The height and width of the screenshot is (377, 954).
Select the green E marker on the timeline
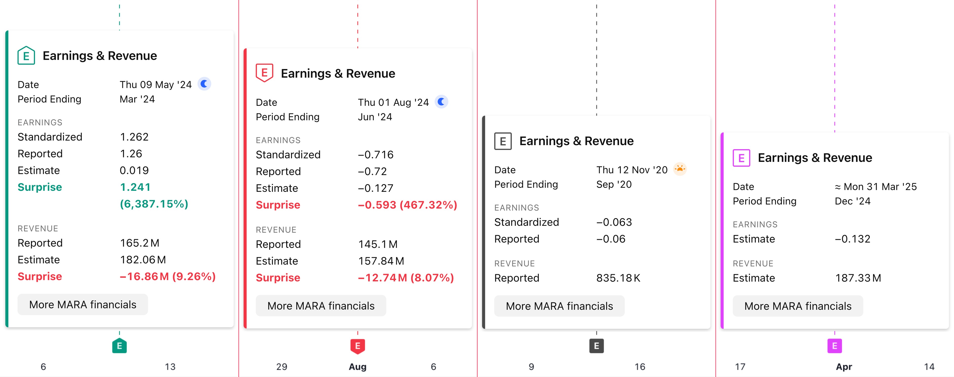coord(119,346)
